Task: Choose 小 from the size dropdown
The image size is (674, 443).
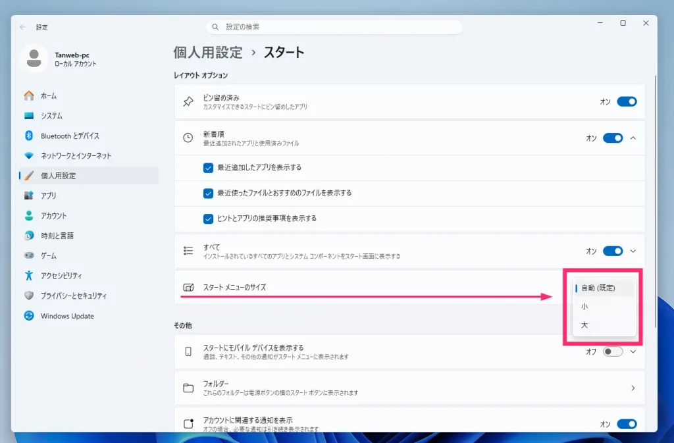Action: pyautogui.click(x=604, y=306)
